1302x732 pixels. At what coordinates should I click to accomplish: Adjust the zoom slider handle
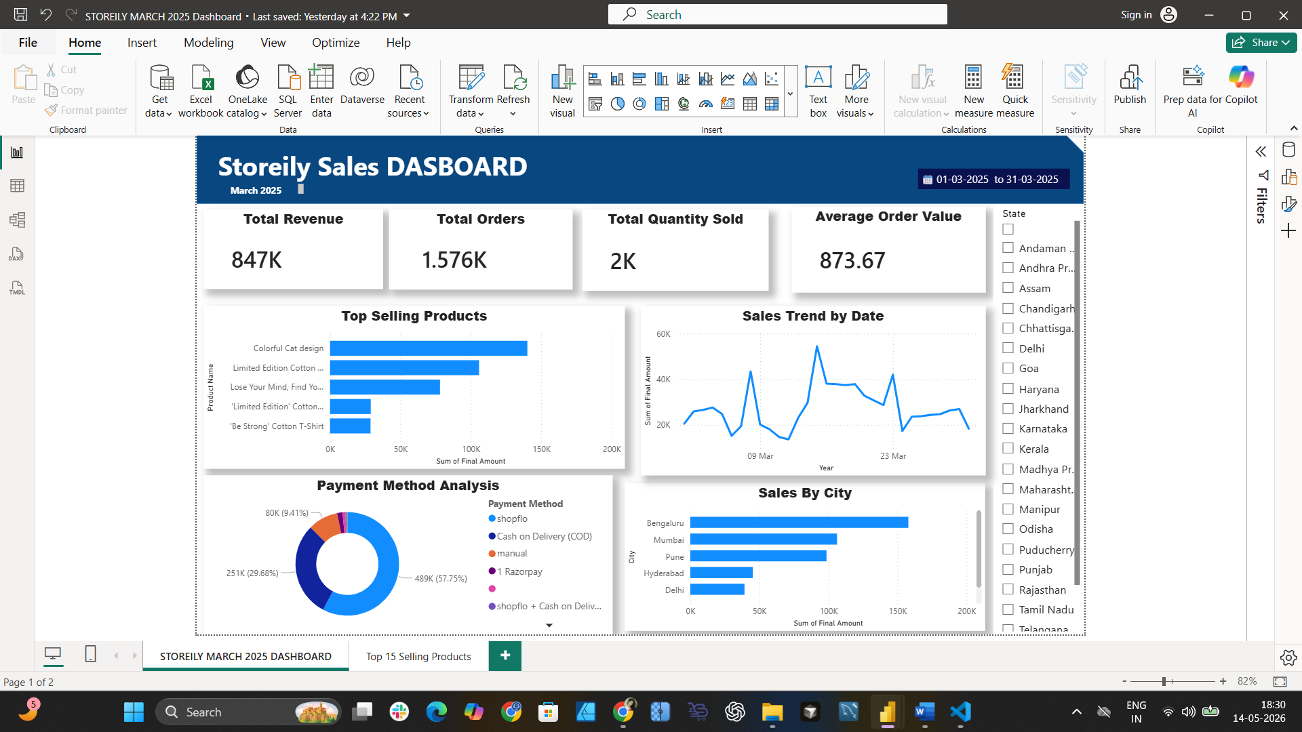click(1164, 681)
